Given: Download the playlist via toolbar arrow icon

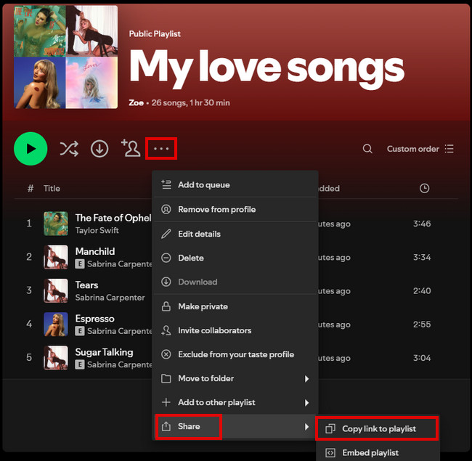Looking at the screenshot, I should point(99,149).
